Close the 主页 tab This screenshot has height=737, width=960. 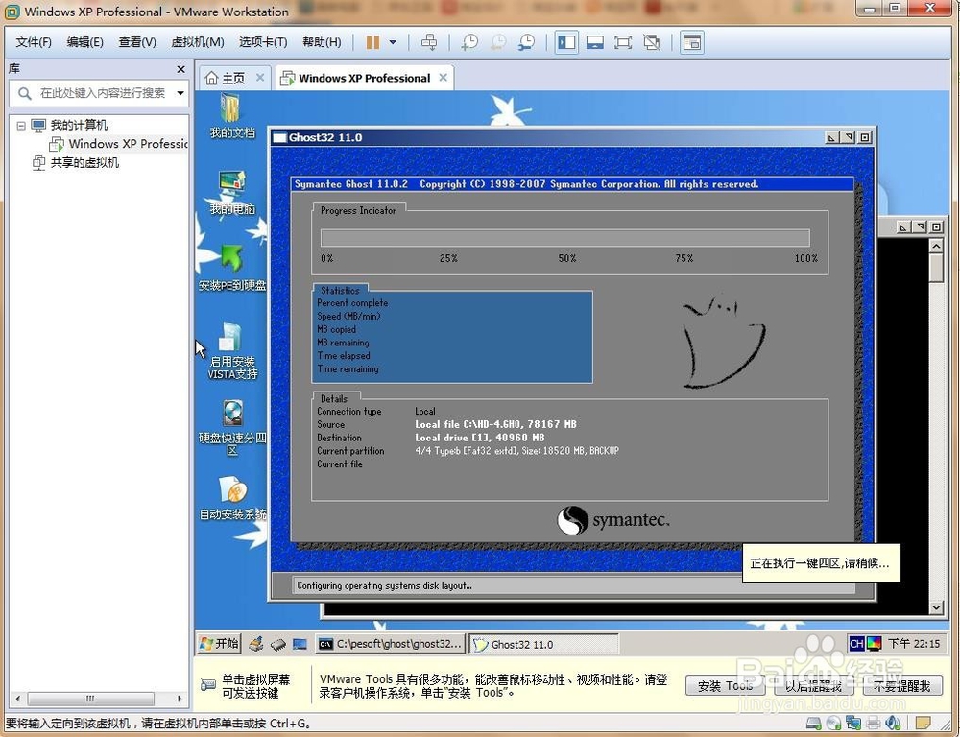click(260, 78)
